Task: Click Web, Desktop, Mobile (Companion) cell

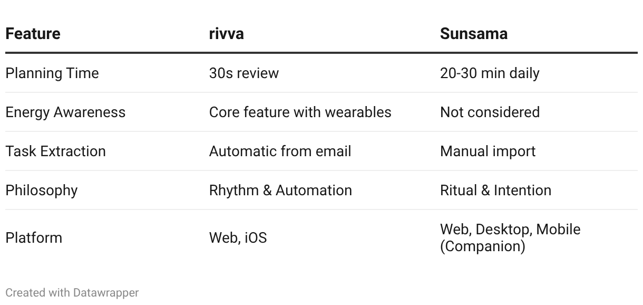Action: tap(510, 237)
